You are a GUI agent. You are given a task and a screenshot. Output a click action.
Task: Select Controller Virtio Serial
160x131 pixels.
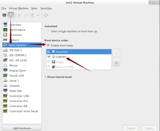(22, 111)
